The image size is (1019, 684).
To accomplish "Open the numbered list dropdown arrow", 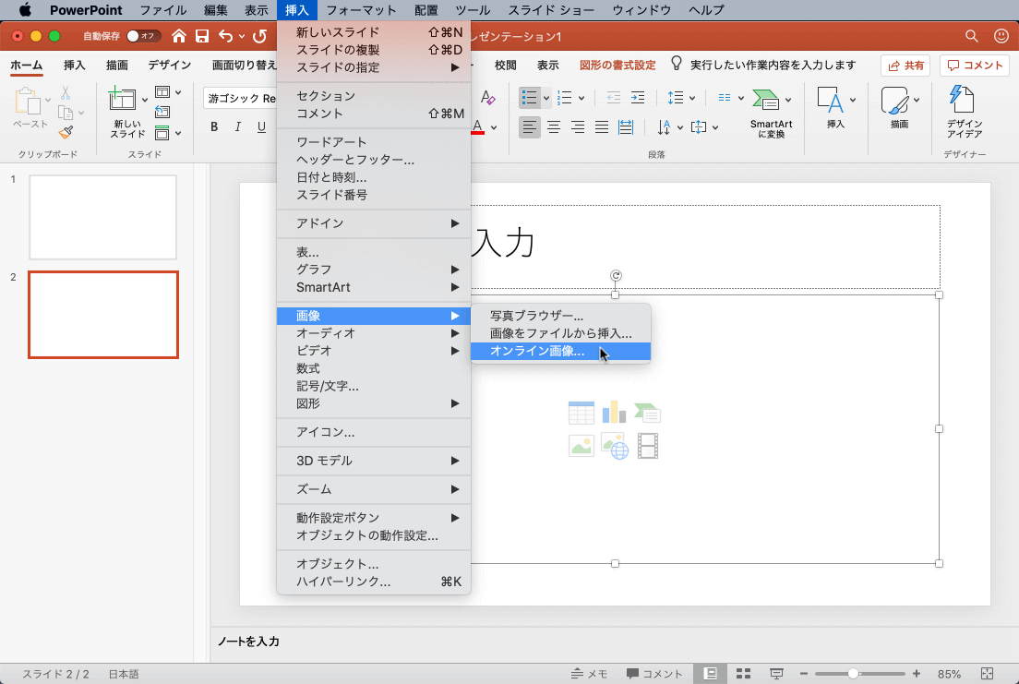I will click(581, 98).
